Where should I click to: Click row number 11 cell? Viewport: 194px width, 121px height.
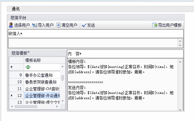coord(17,89)
